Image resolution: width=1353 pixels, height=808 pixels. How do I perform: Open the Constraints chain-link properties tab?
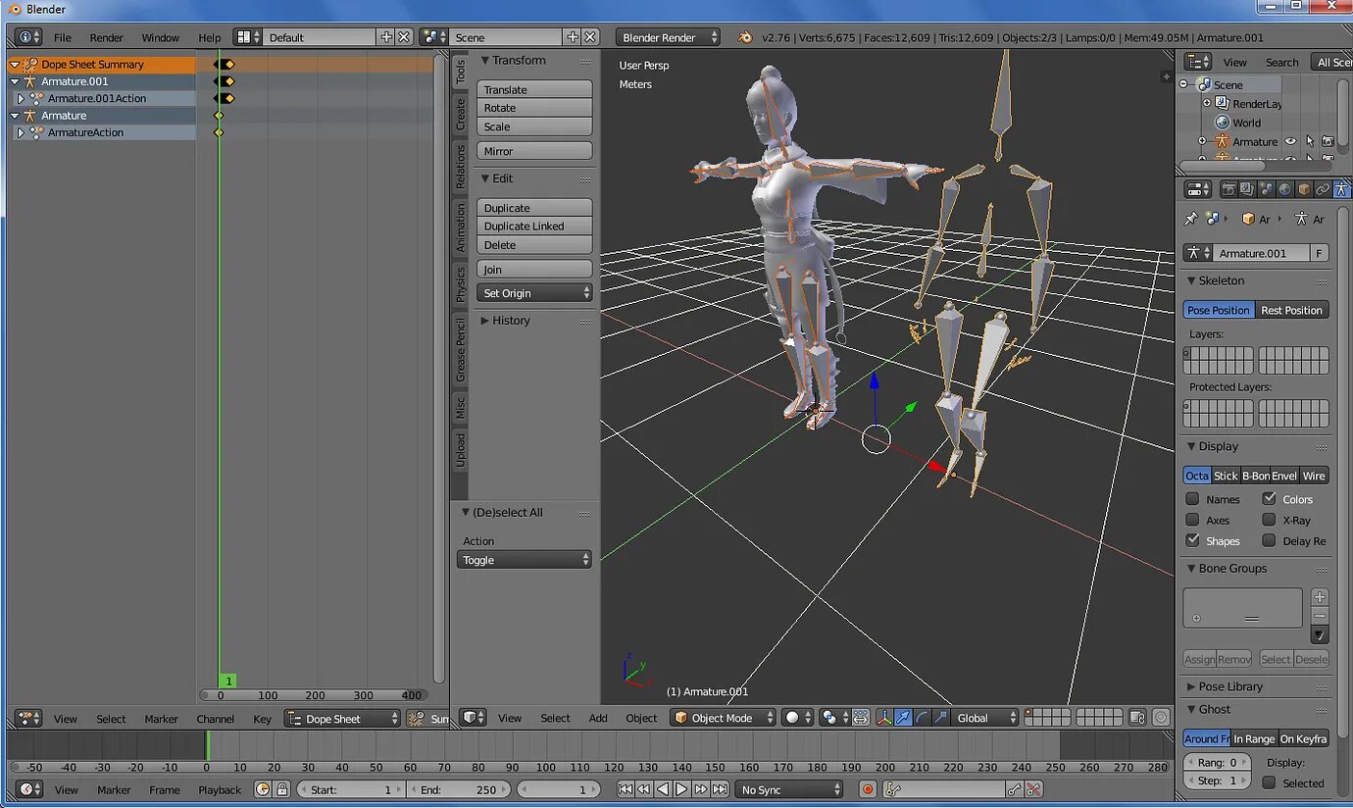click(1323, 189)
